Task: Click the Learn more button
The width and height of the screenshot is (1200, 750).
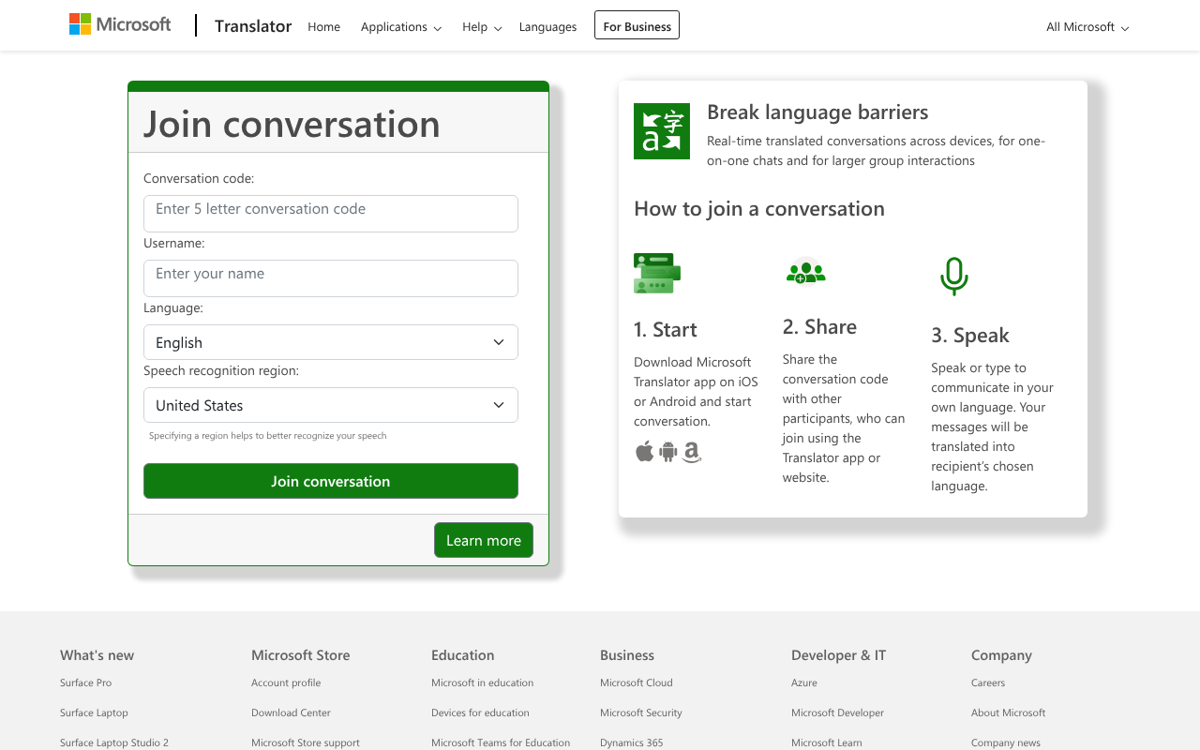Action: click(483, 540)
